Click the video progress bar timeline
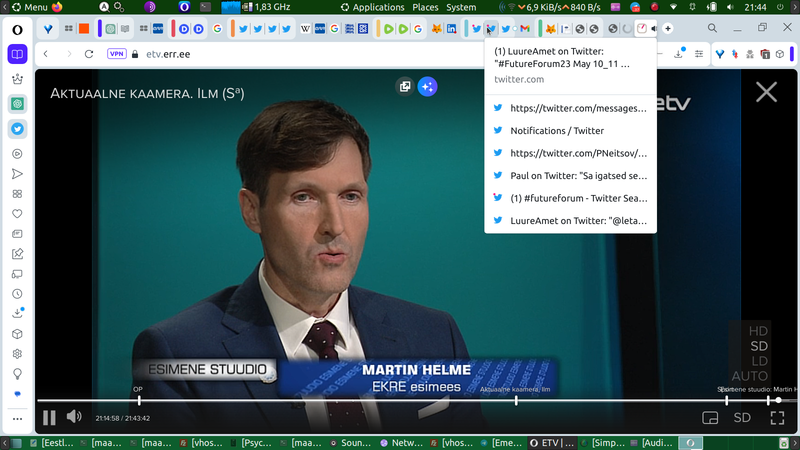This screenshot has width=800, height=450. tap(350, 400)
